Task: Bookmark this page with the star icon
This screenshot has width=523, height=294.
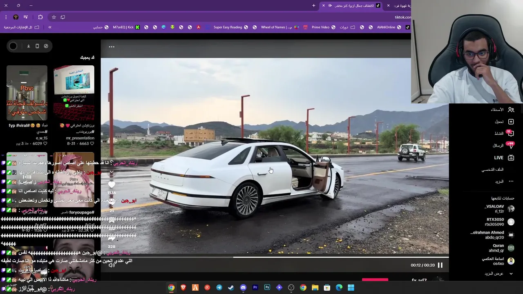Action: click(54, 17)
